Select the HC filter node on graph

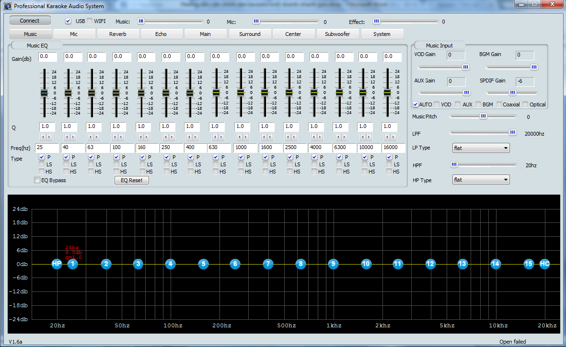coord(544,264)
